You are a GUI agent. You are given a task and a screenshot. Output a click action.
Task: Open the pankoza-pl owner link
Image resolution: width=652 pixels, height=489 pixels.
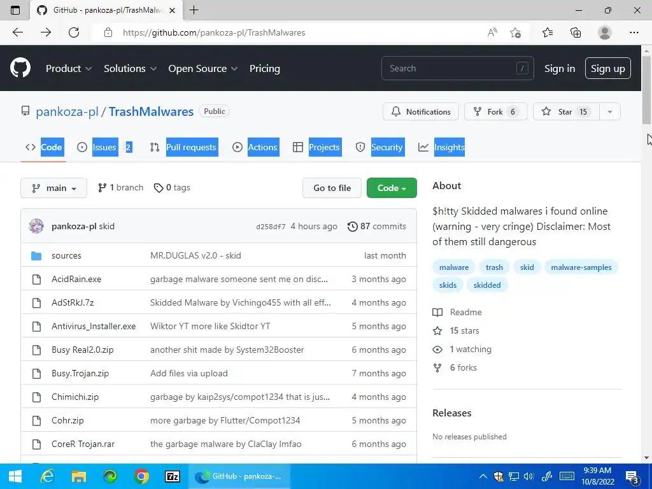67,111
